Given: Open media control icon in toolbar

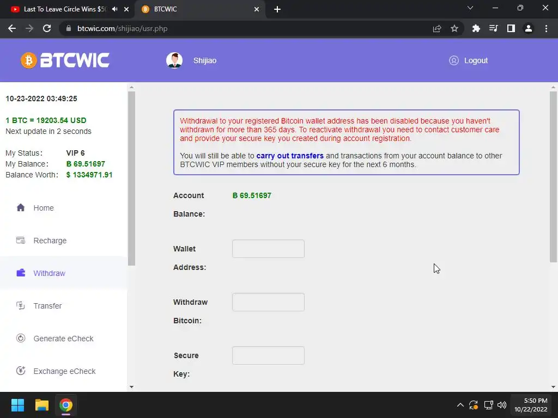Looking at the screenshot, I should pyautogui.click(x=493, y=28).
